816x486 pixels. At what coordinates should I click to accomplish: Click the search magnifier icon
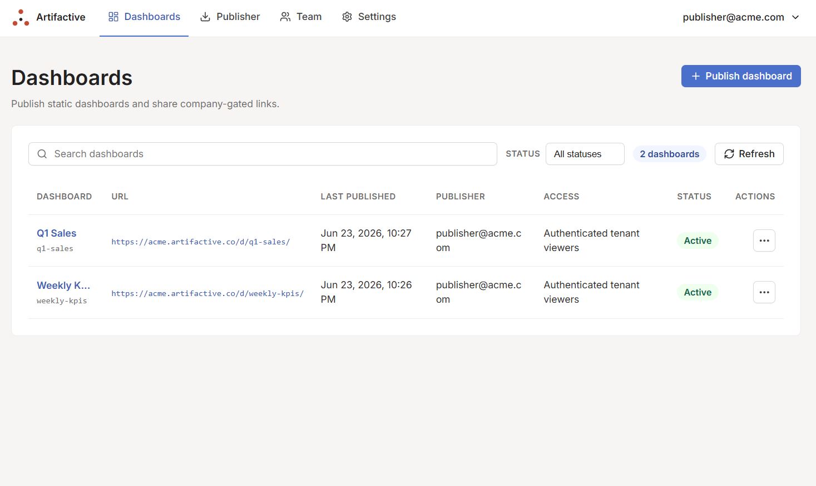point(42,154)
